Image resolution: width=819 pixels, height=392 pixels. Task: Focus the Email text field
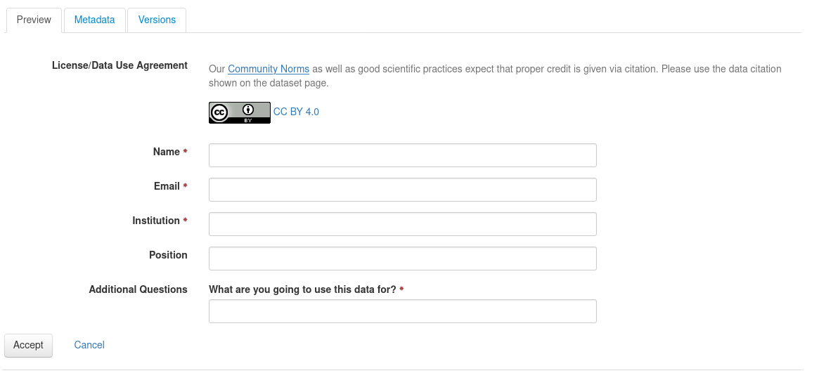403,190
